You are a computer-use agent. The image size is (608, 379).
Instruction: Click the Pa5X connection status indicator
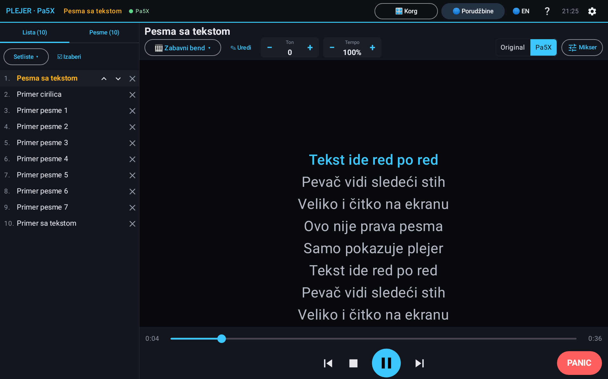(x=139, y=11)
